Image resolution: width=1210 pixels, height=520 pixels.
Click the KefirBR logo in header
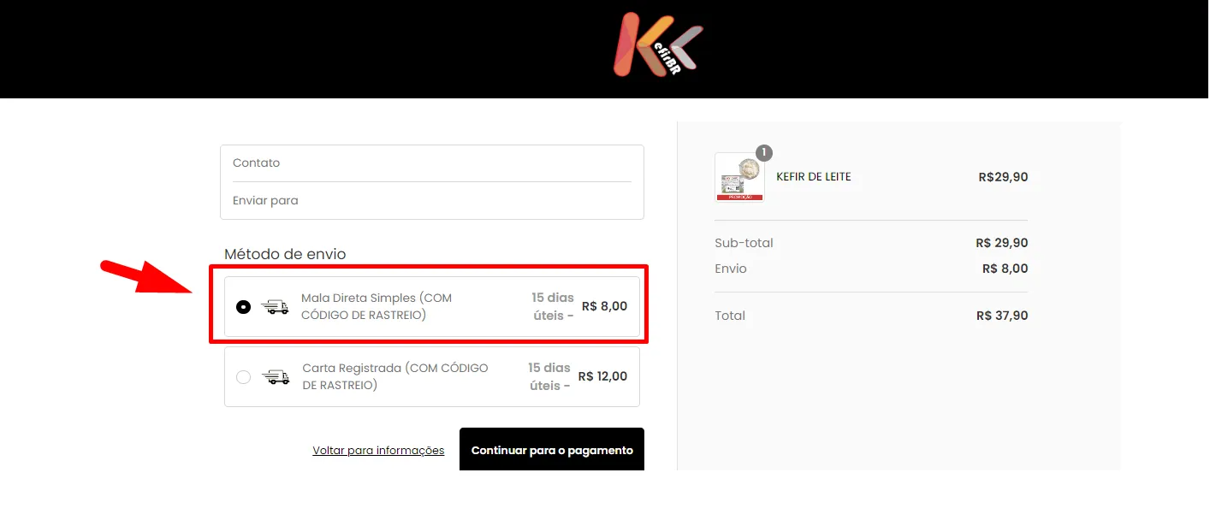[x=657, y=44]
